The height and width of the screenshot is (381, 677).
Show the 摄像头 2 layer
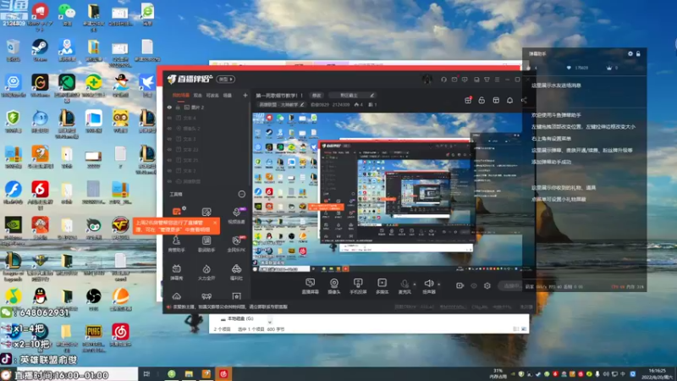coord(169,129)
